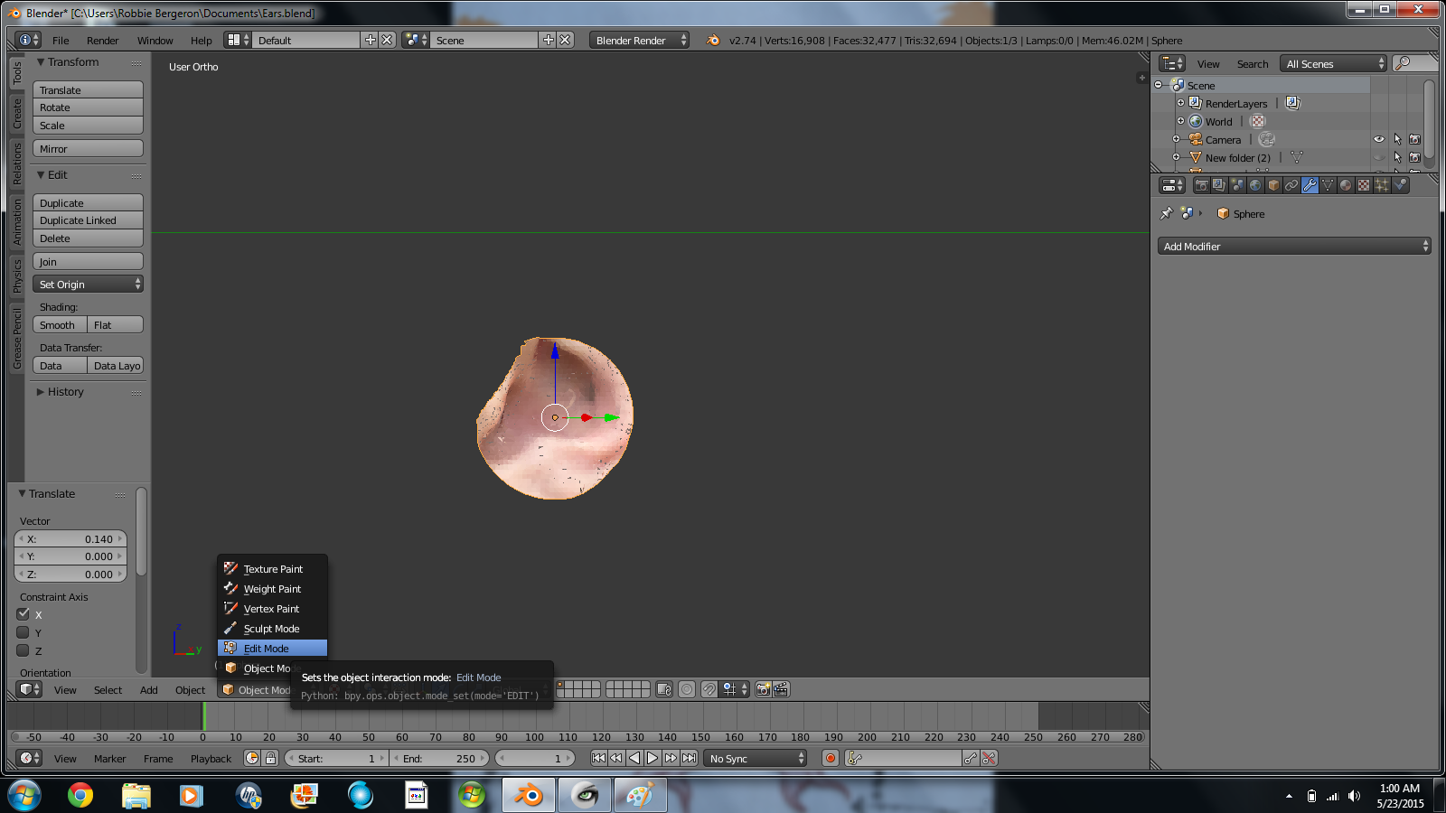This screenshot has width=1446, height=813.
Task: Collapse the Transform panel
Action: (41, 61)
